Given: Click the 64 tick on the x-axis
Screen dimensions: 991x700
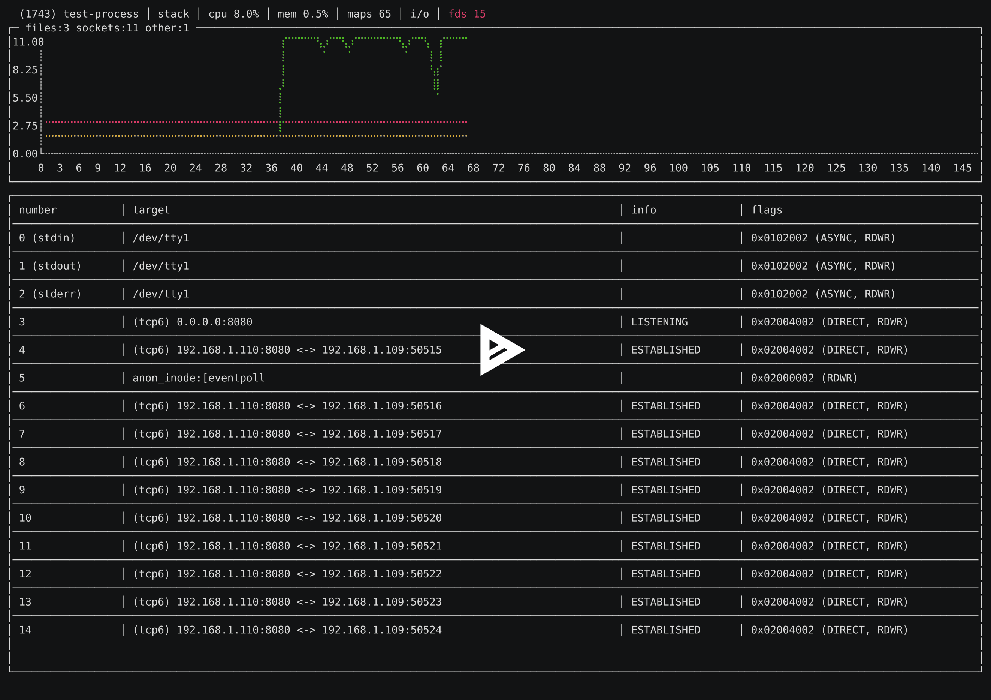Looking at the screenshot, I should tap(448, 168).
